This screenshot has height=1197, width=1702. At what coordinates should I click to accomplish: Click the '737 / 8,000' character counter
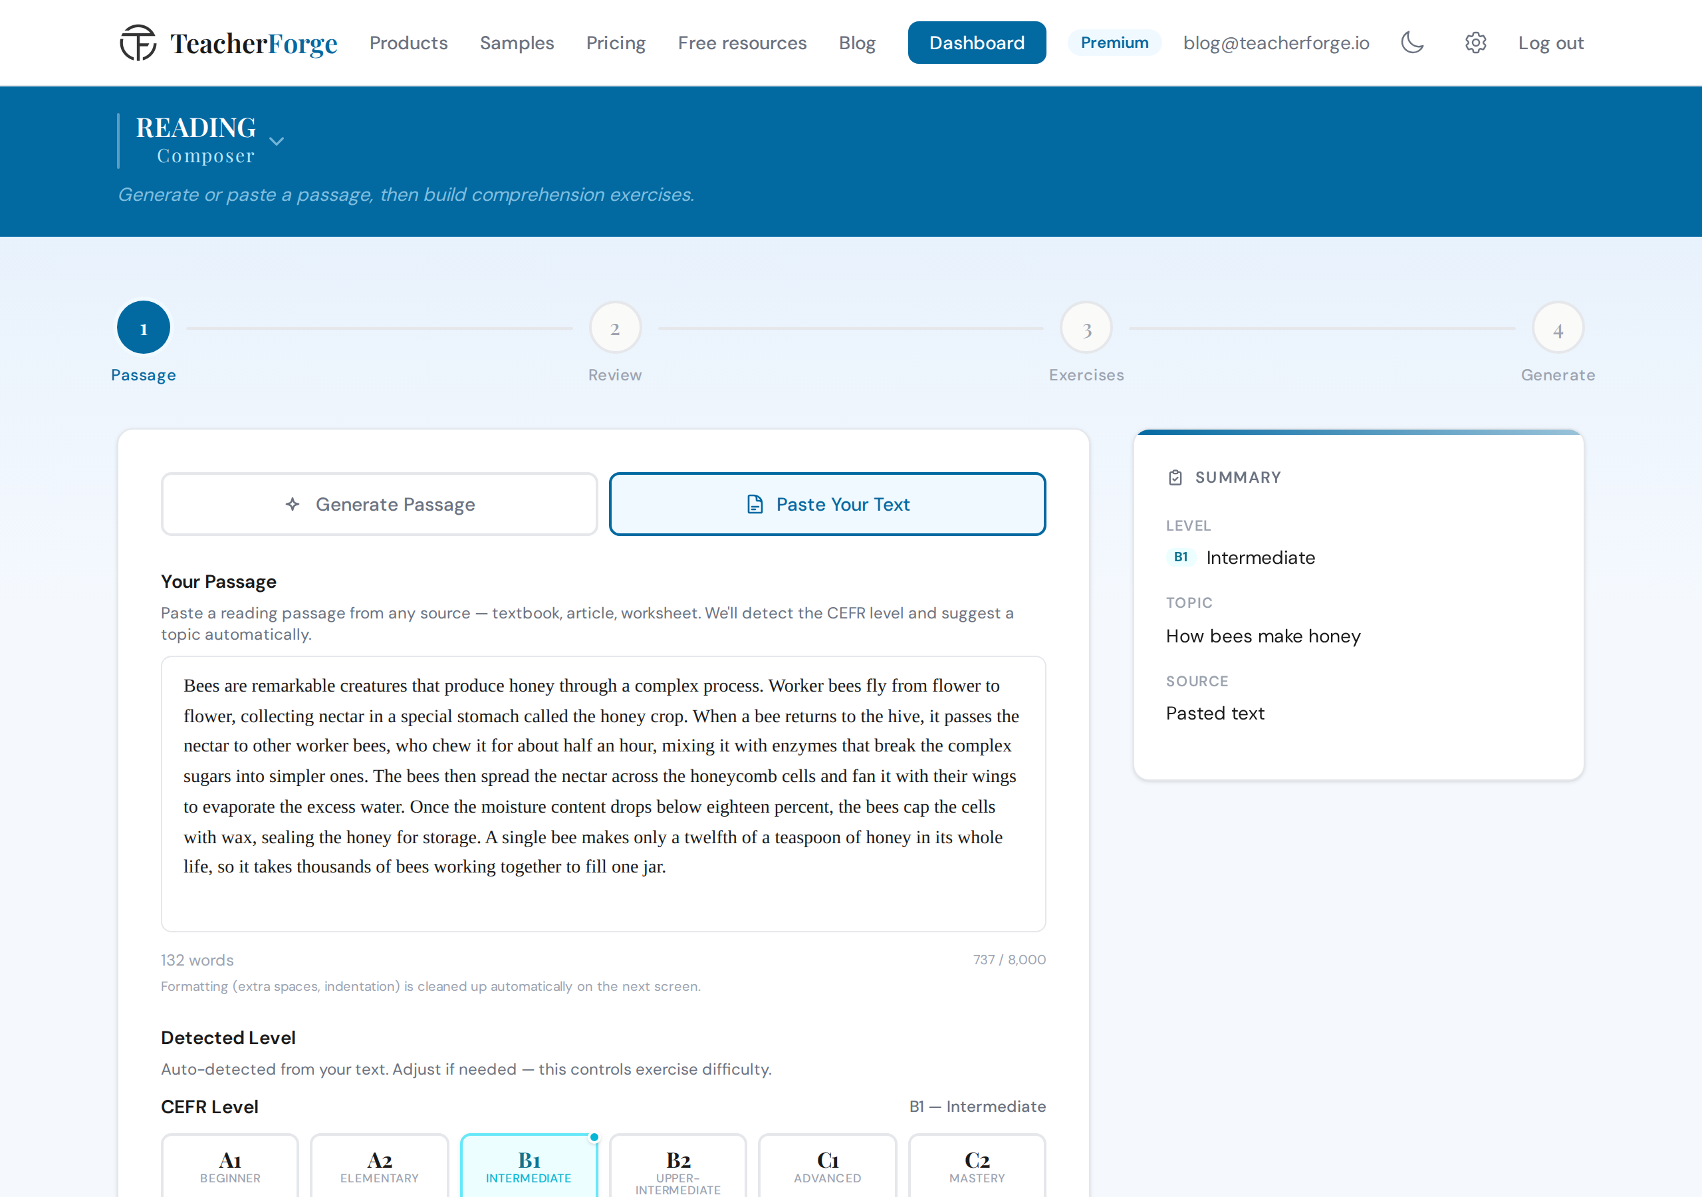tap(1009, 959)
